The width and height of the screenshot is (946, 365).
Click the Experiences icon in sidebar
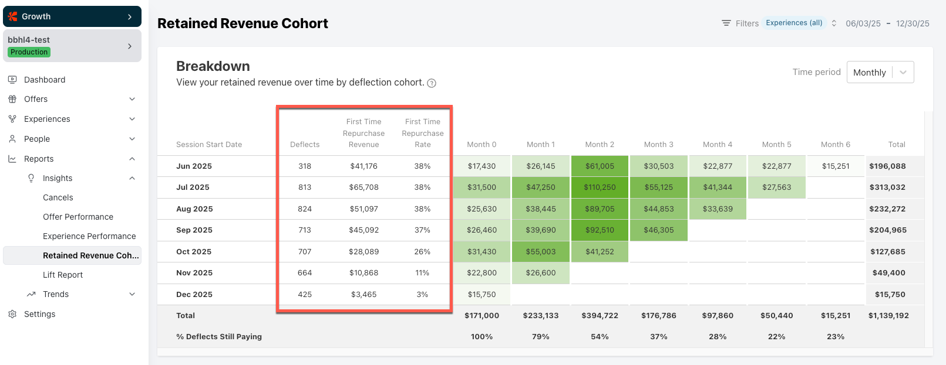pos(12,119)
